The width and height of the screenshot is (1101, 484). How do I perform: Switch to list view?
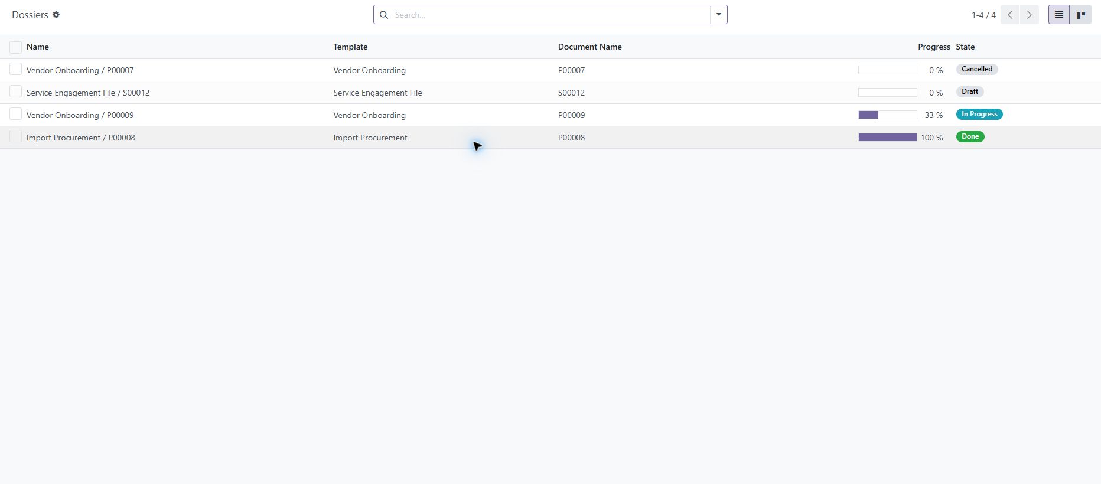coord(1059,15)
